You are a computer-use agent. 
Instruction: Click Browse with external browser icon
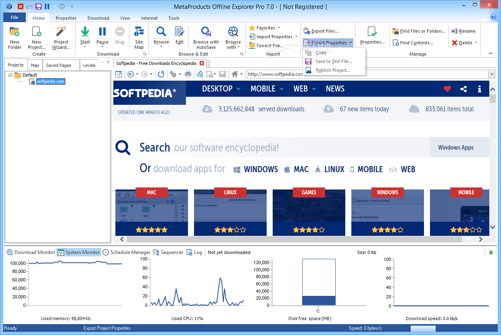tap(233, 32)
